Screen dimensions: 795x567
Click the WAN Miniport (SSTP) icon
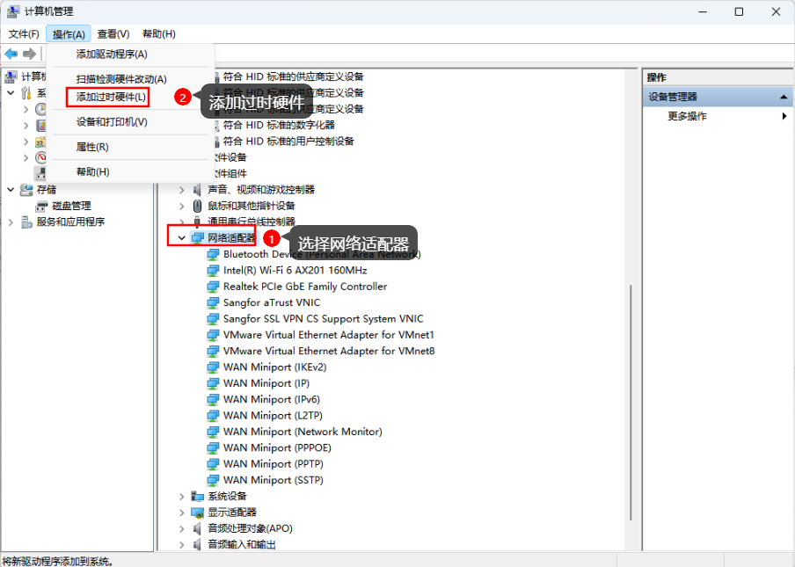pyautogui.click(x=213, y=480)
